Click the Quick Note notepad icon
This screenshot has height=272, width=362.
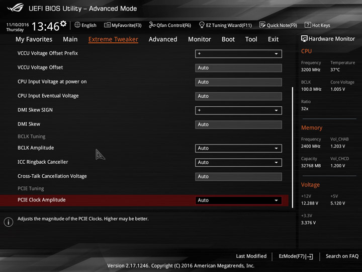point(262,25)
